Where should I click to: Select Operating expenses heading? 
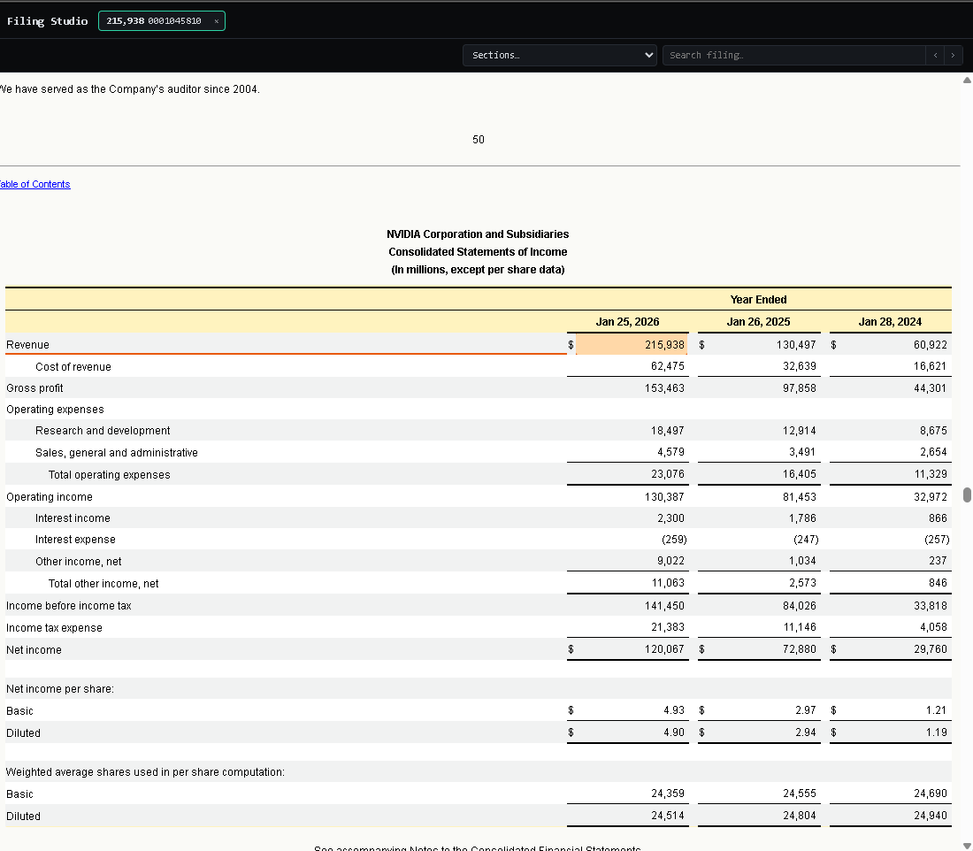point(55,410)
